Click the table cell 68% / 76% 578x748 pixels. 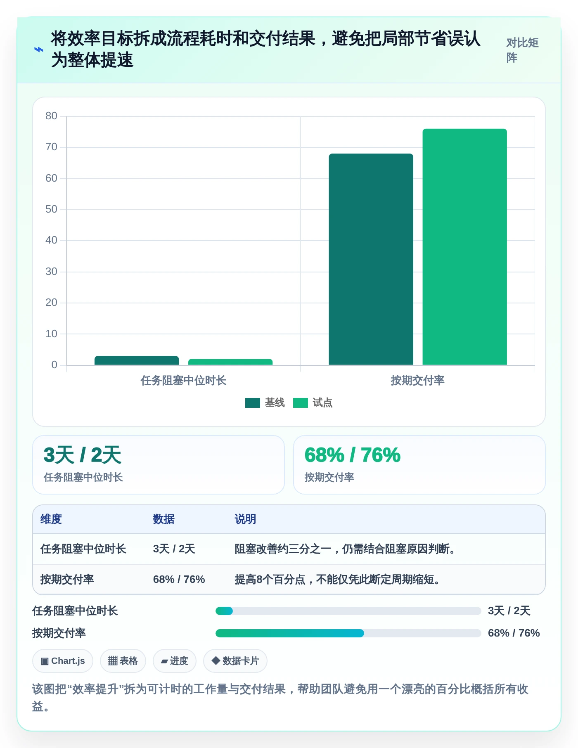[179, 580]
